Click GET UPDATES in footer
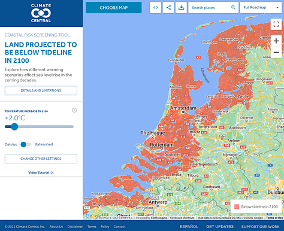 coord(220,227)
